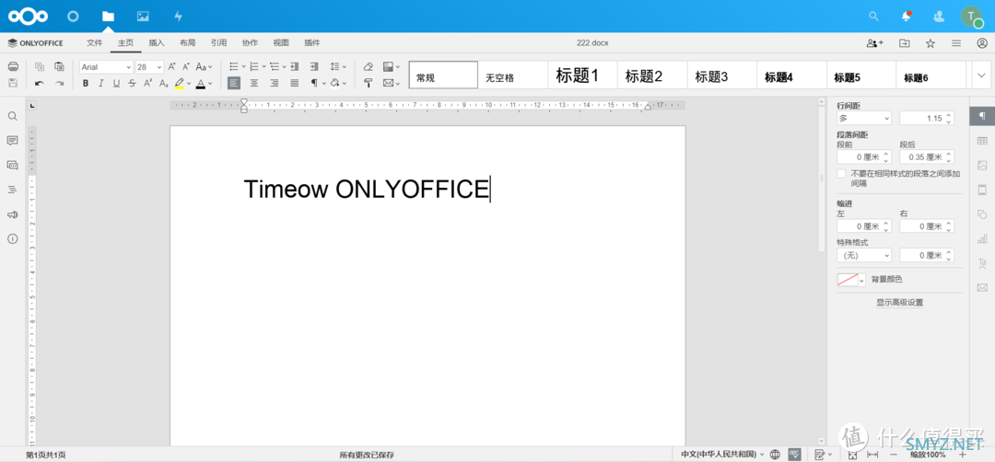
Task: Open the search icon in left sidebar
Action: point(12,116)
